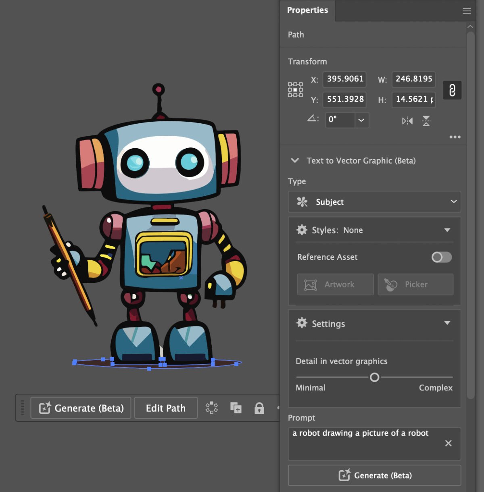Viewport: 484px width, 492px height.
Task: Click the Generate (Beta) button
Action: point(80,408)
